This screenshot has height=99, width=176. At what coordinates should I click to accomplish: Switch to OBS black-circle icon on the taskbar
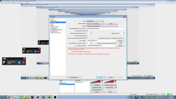[x=55, y=97]
